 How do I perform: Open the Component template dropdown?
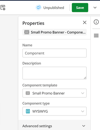coord(54,93)
